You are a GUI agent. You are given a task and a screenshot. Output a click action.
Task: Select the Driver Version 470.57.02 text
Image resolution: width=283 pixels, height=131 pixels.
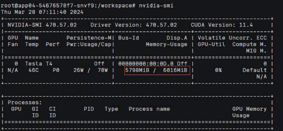click(x=134, y=25)
